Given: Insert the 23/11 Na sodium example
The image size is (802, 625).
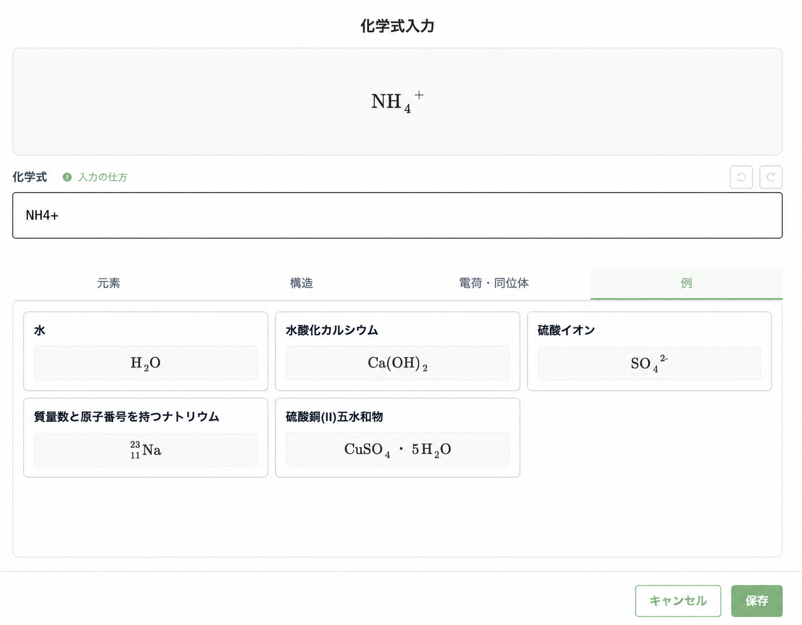Looking at the screenshot, I should point(146,450).
